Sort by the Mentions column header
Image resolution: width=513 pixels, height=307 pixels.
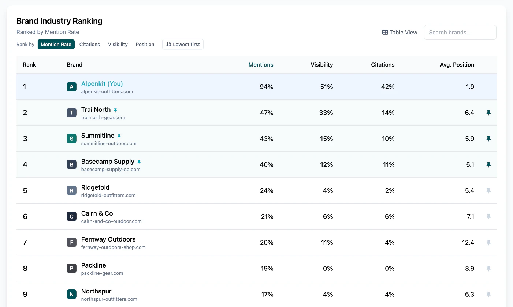261,65
